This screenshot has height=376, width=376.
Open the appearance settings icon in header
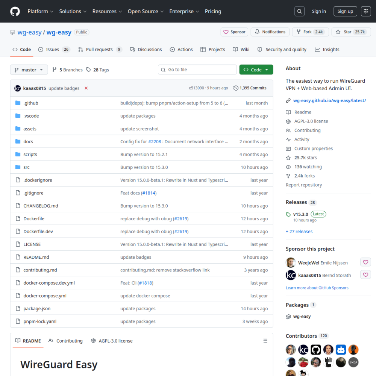[366, 11]
